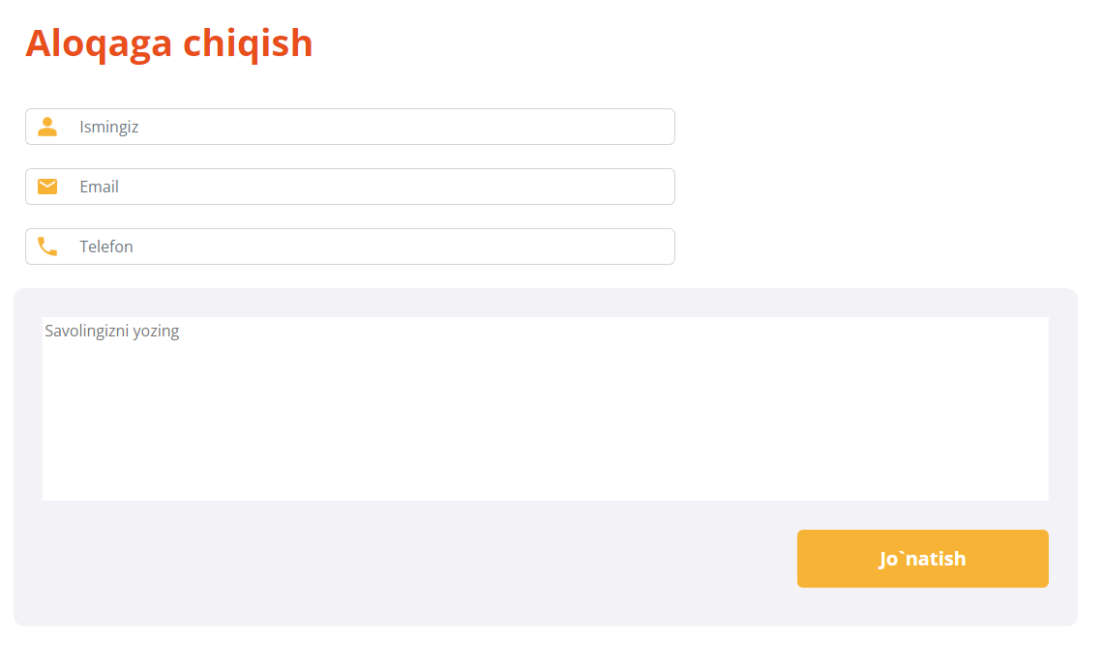Click the Email placeholder text
Screen dimensions: 1102x666
pos(100,187)
